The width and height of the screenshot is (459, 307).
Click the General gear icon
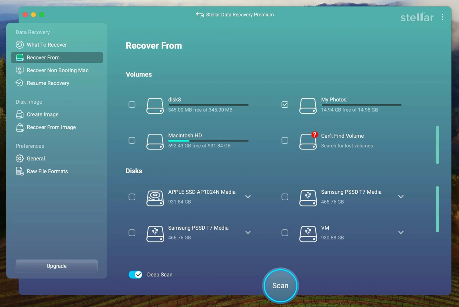click(x=20, y=158)
